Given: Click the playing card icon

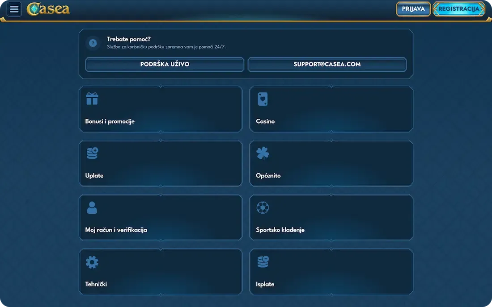Looking at the screenshot, I should point(263,99).
